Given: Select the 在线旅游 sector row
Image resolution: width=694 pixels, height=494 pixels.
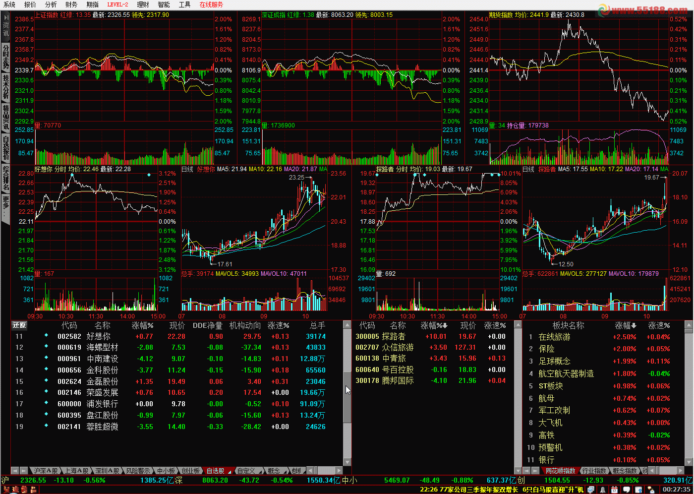Looking at the screenshot, I should coord(603,337).
